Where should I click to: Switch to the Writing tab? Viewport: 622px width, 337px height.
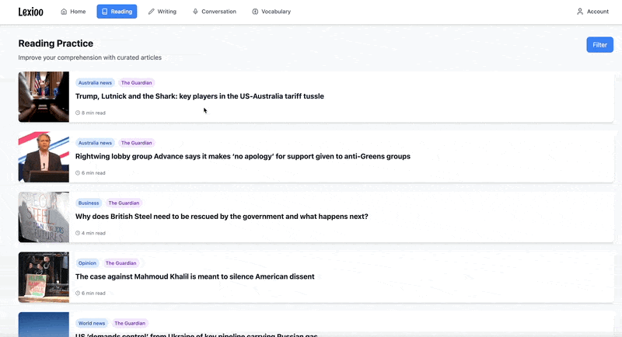[x=162, y=12]
